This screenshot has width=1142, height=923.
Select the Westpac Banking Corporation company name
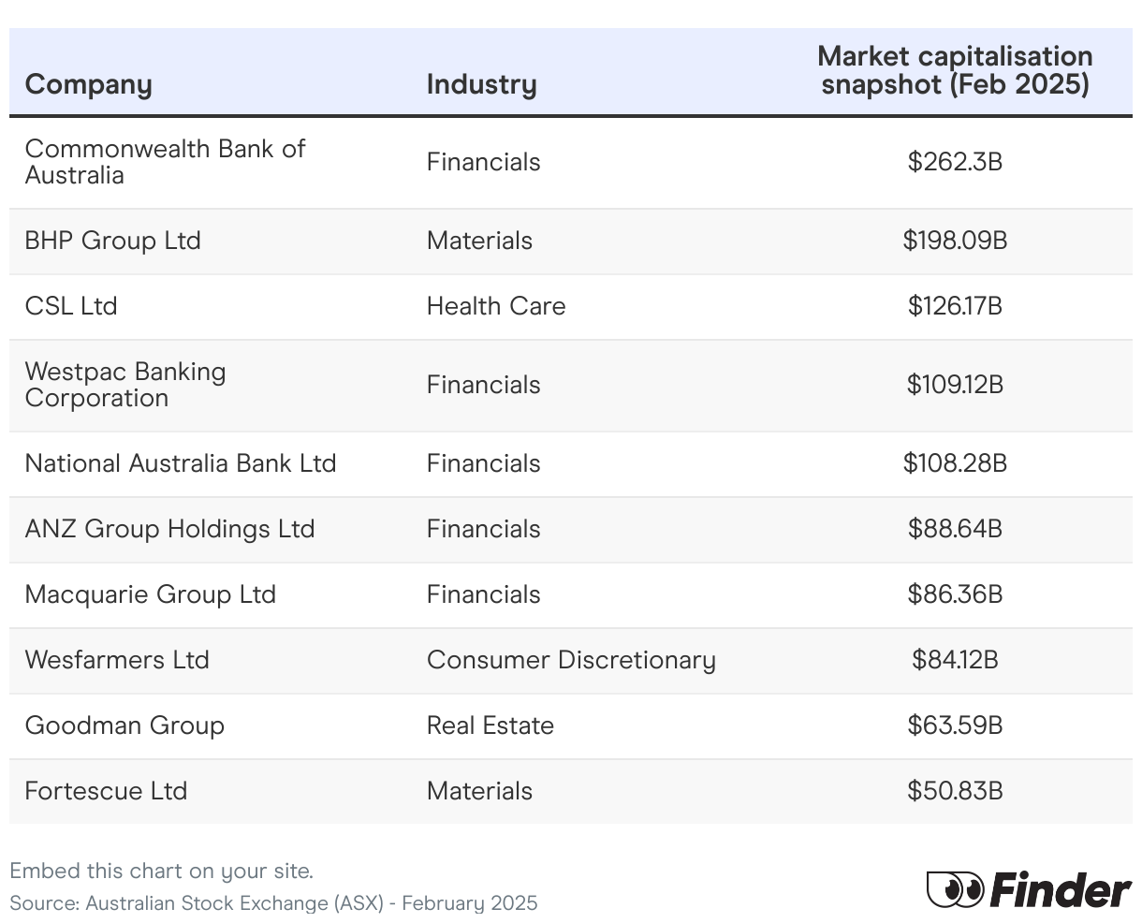(125, 385)
